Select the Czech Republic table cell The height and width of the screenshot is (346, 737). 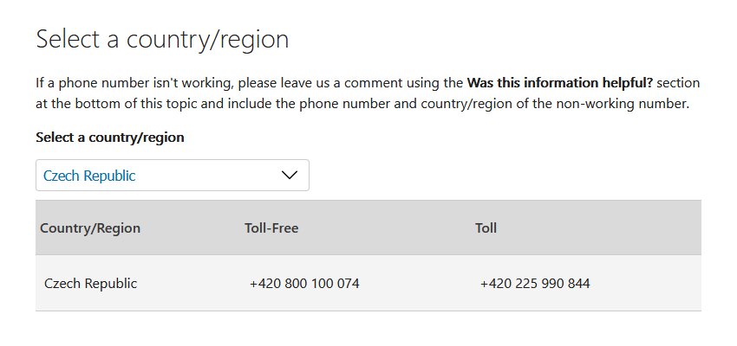coord(90,283)
